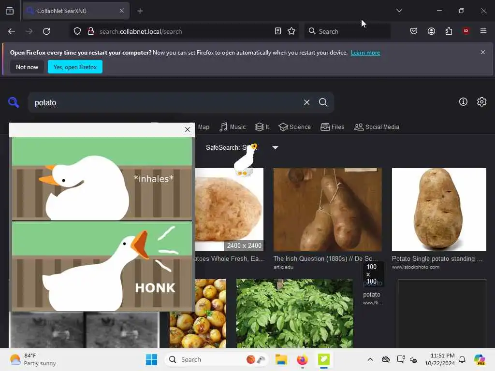Click the SearXNG logo magnifier
The width and height of the screenshot is (495, 371).
[14, 102]
